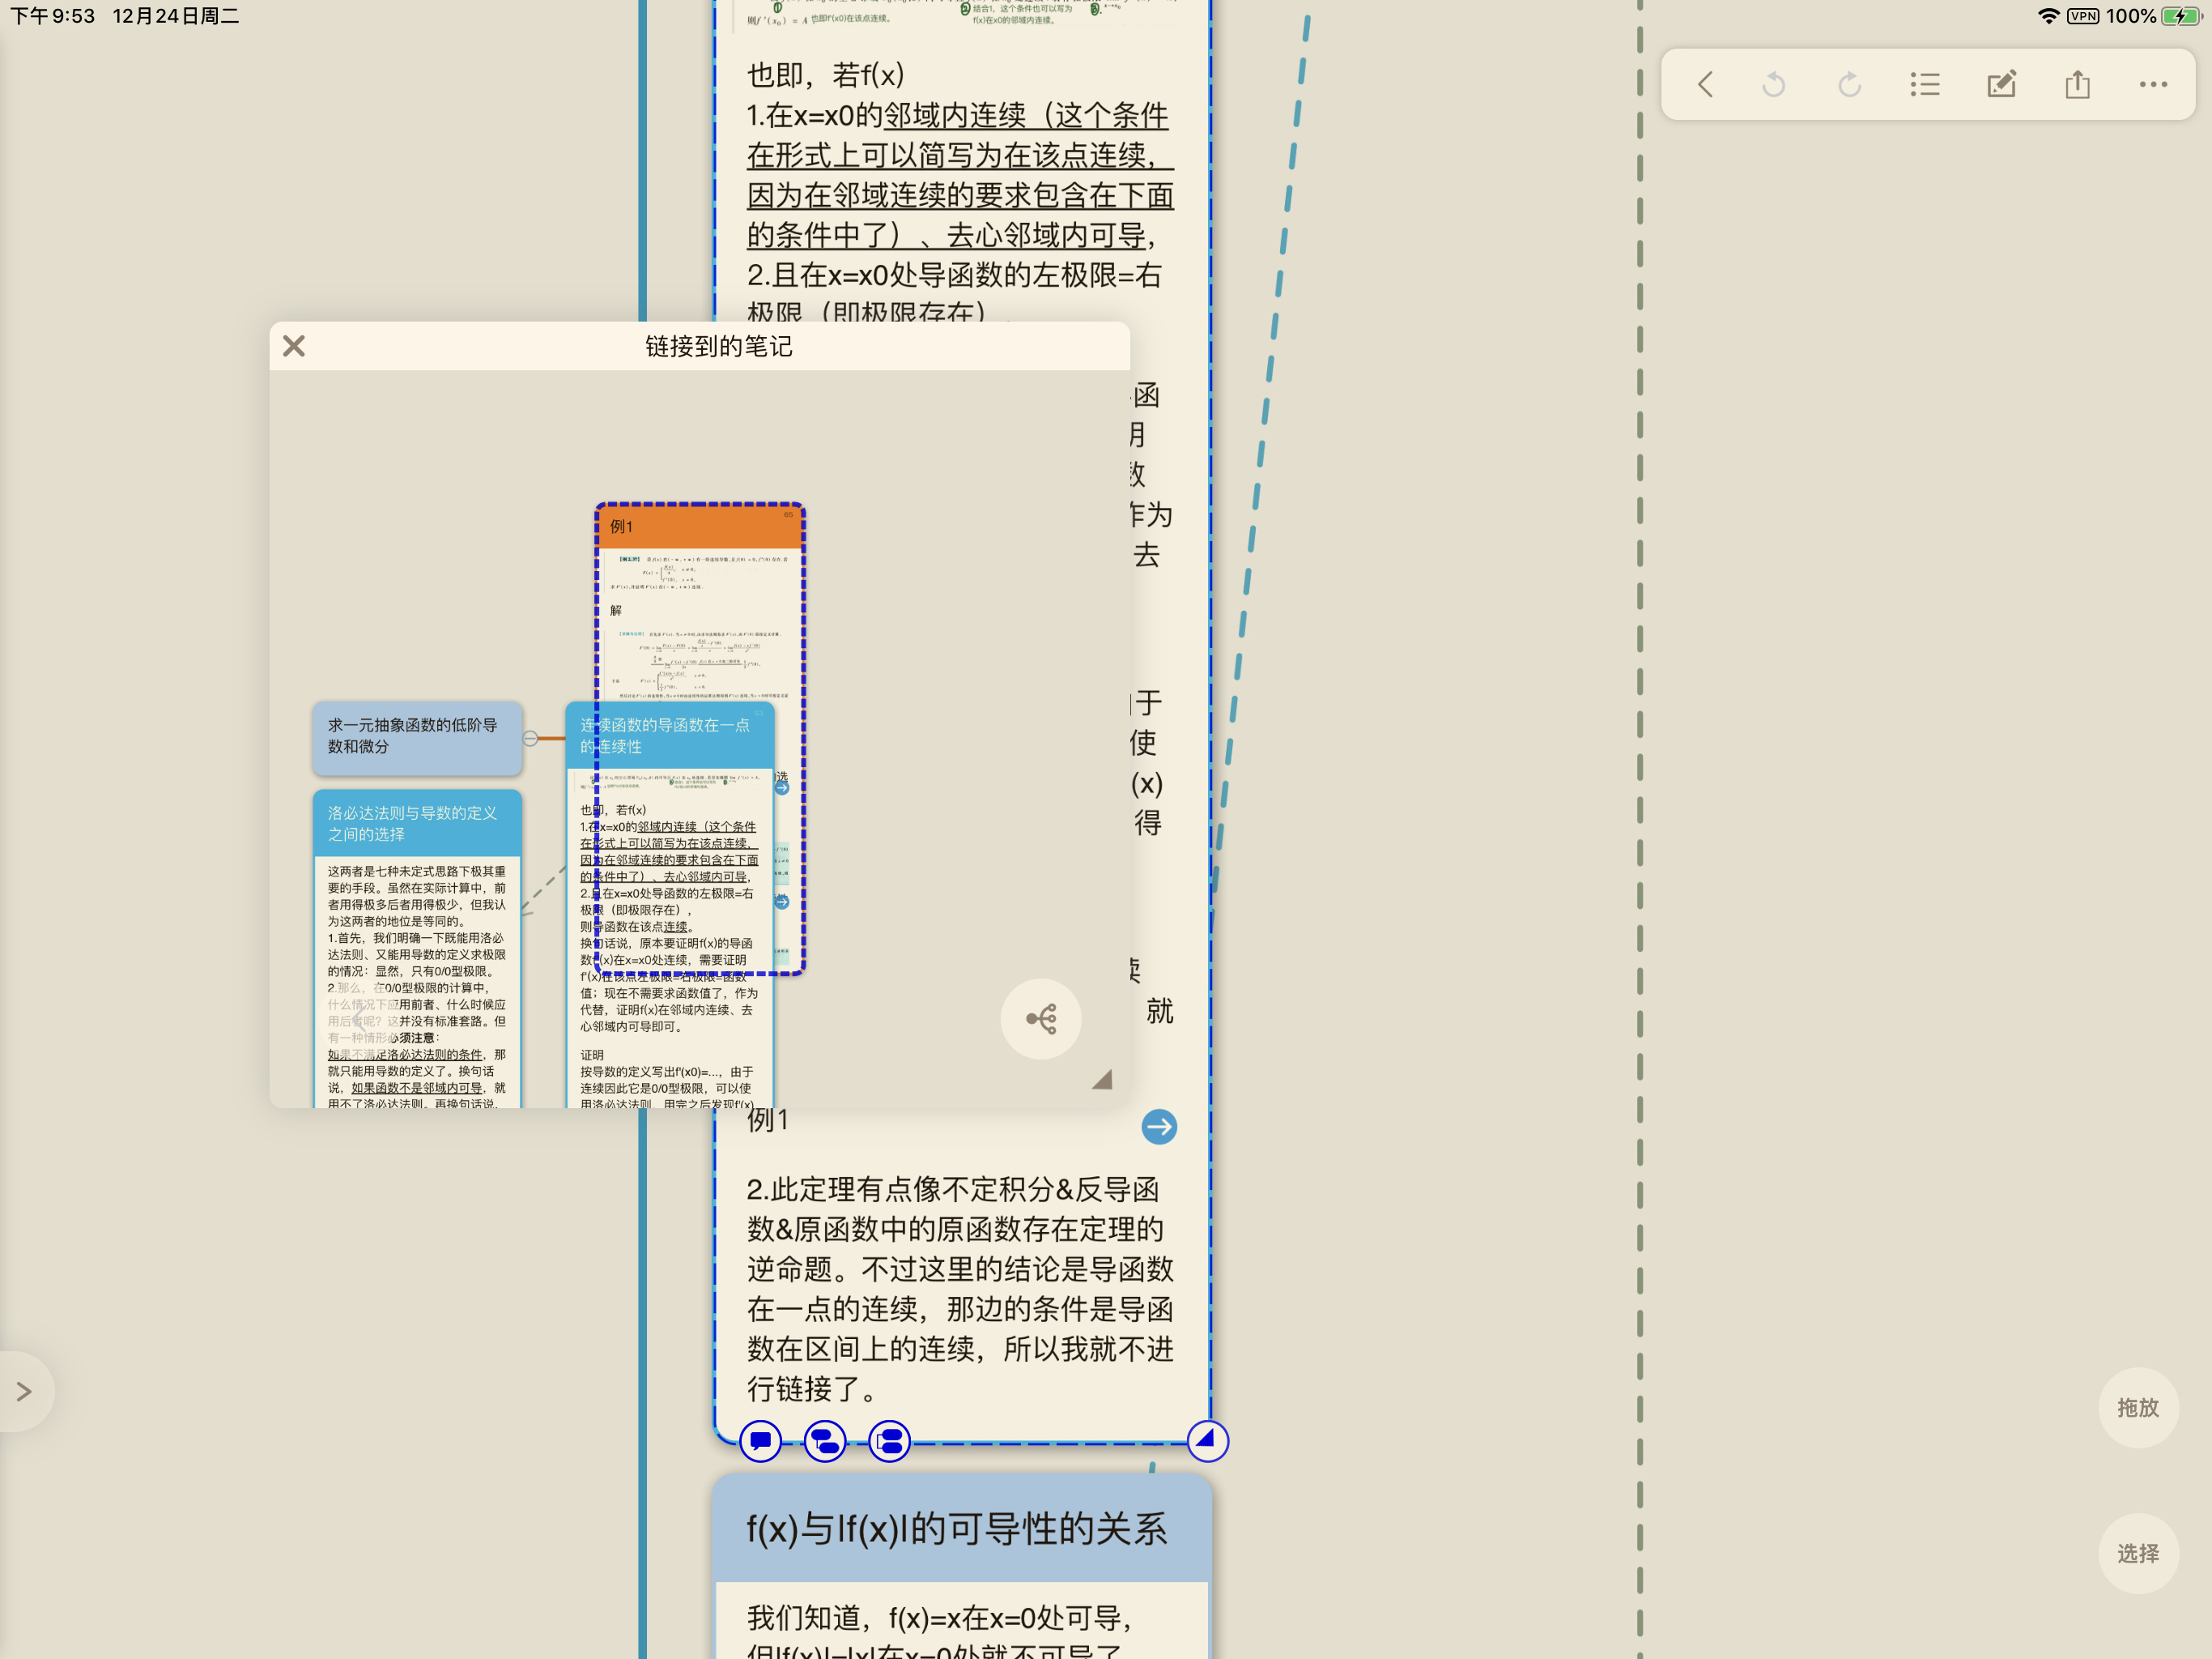Click the 解 label in orange card
This screenshot has width=2212, height=1659.
click(615, 610)
